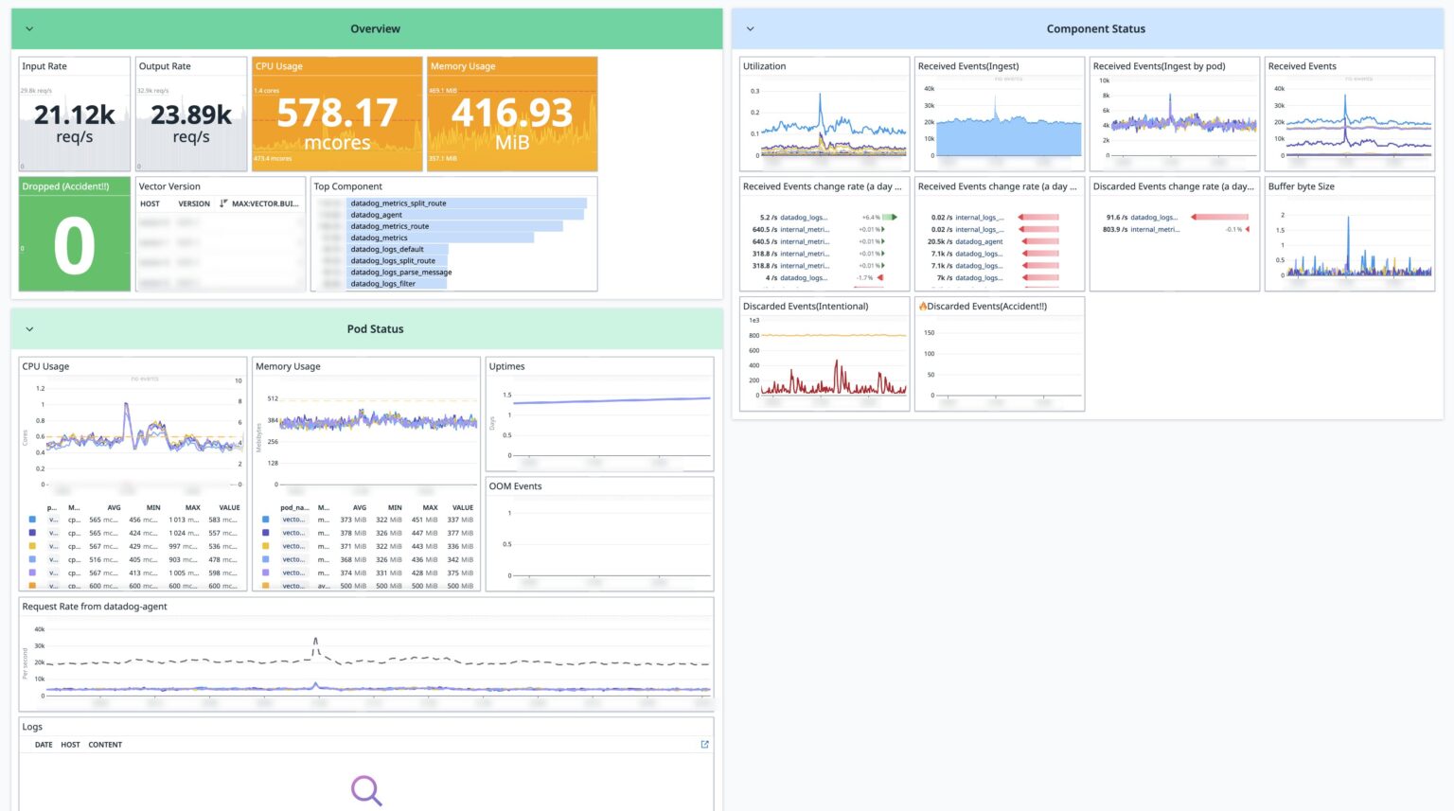This screenshot has width=1454, height=811.
Task: Toggle the first blue series in CPU Usage legend
Action: (31, 520)
